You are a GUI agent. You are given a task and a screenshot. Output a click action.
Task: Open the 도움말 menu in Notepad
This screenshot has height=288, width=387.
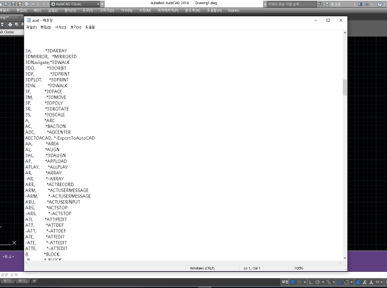(90, 27)
